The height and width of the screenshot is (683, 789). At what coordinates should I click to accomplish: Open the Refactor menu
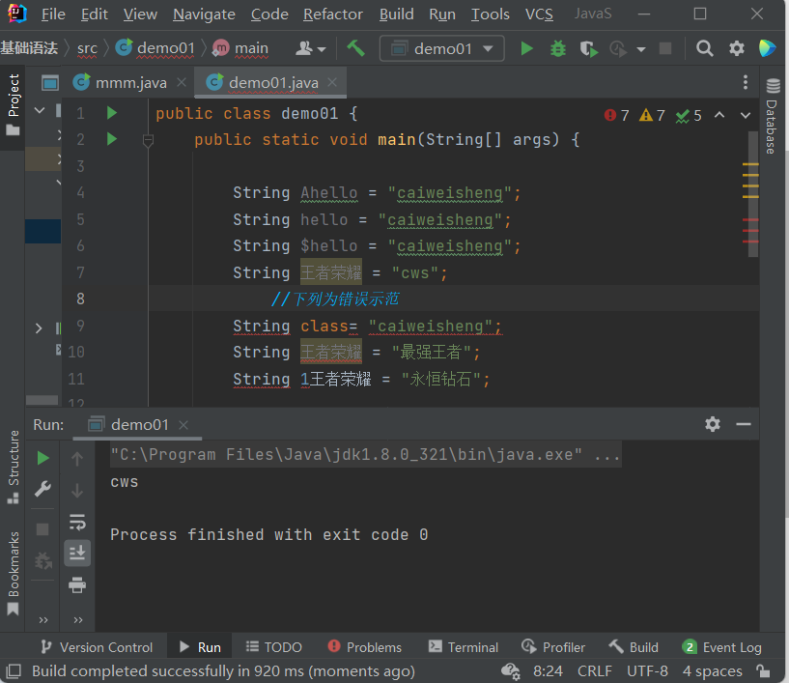[332, 14]
